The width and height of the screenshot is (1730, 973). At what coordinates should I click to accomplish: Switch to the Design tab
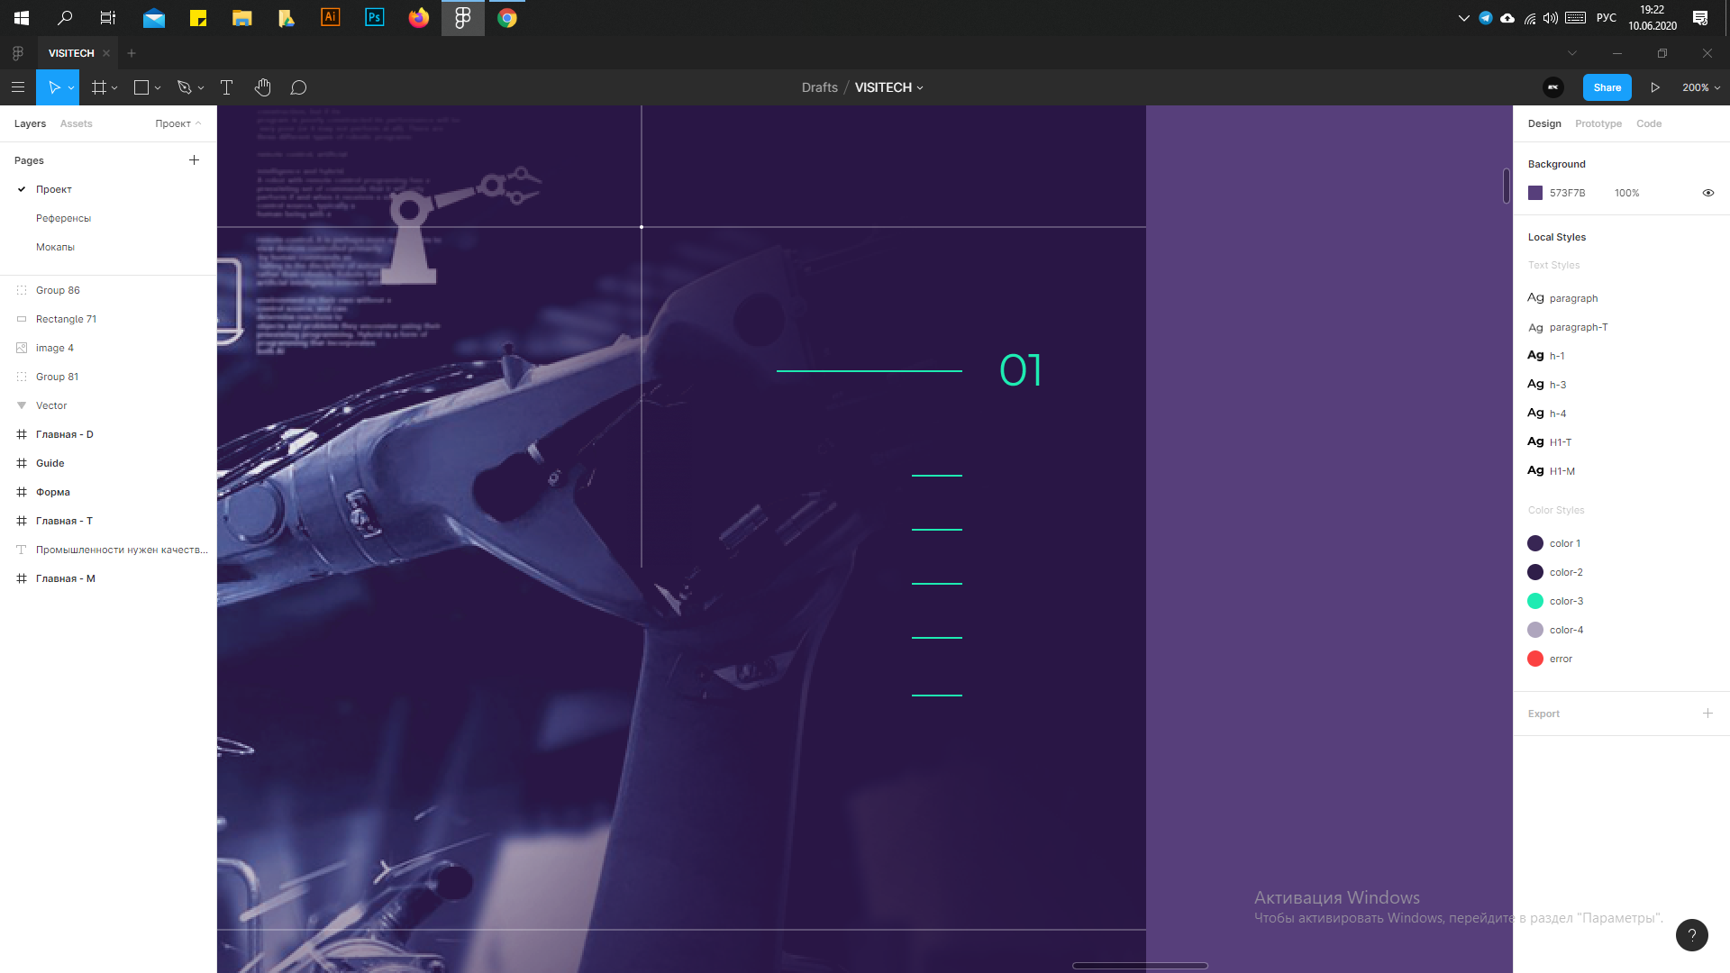click(x=1544, y=123)
